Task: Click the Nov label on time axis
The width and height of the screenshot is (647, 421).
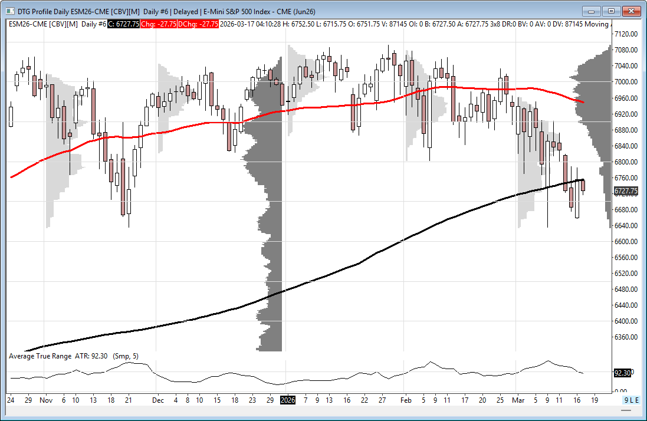Action: [x=46, y=400]
